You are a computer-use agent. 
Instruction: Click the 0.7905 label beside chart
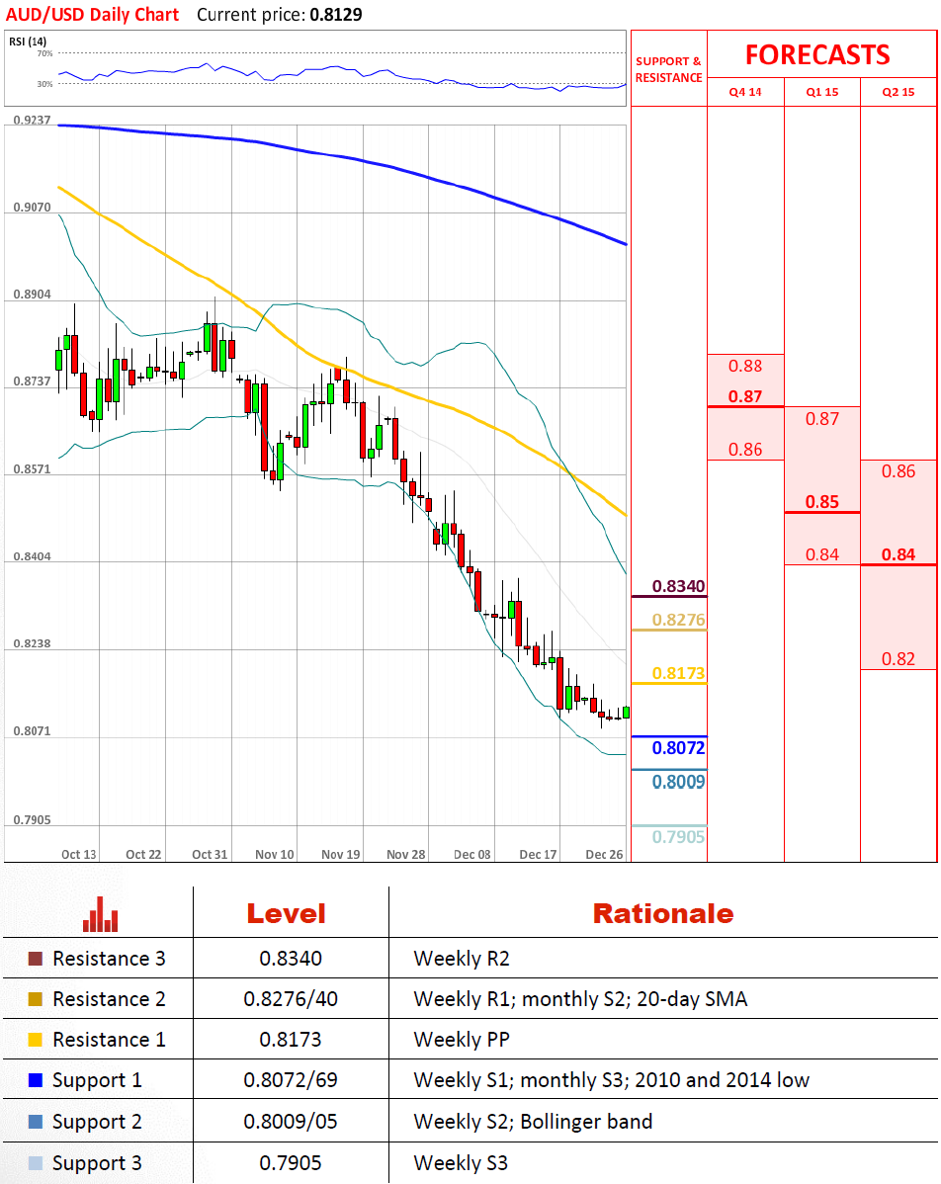coord(678,837)
